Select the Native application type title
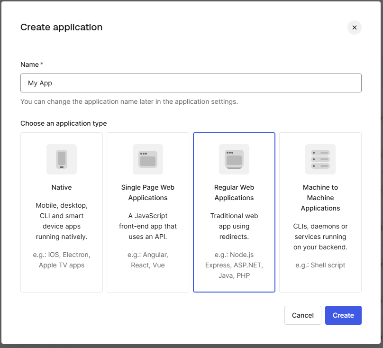Screen dimensions: 383x348 pyautogui.click(x=62, y=187)
